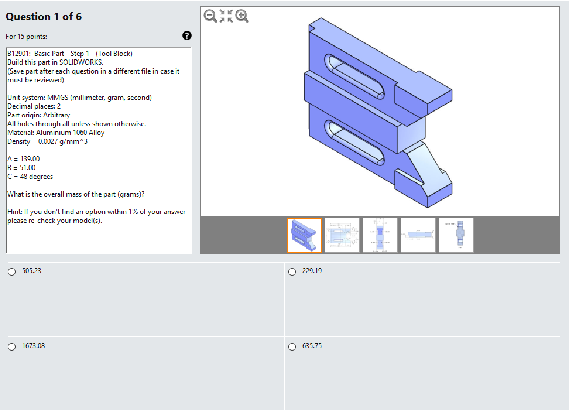Select the 229.19 answer radio button

[292, 272]
